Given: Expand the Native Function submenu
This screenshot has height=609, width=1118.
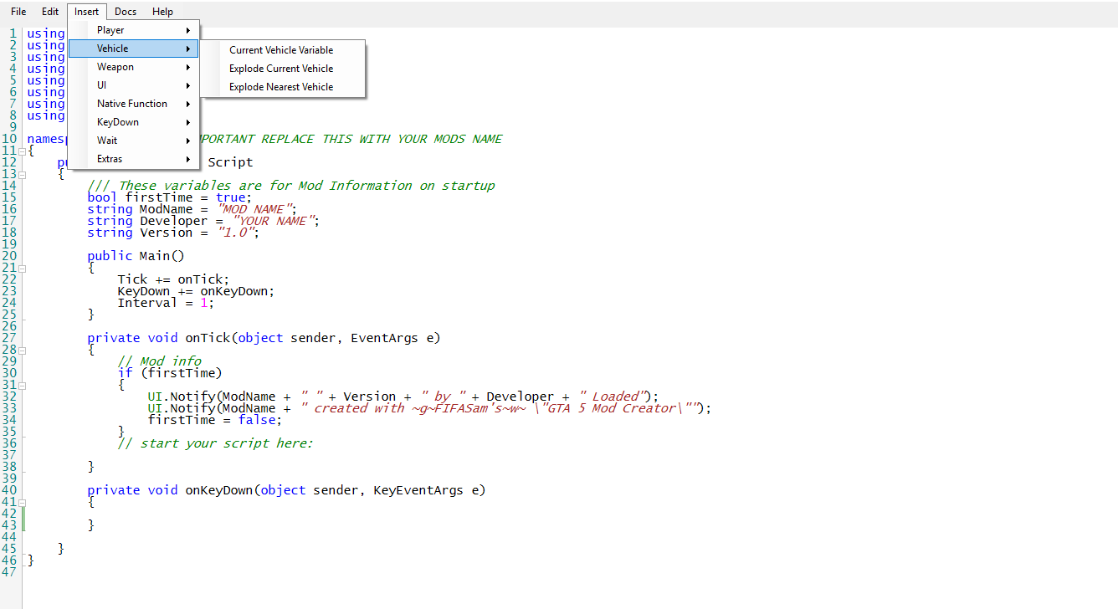Looking at the screenshot, I should (x=134, y=104).
